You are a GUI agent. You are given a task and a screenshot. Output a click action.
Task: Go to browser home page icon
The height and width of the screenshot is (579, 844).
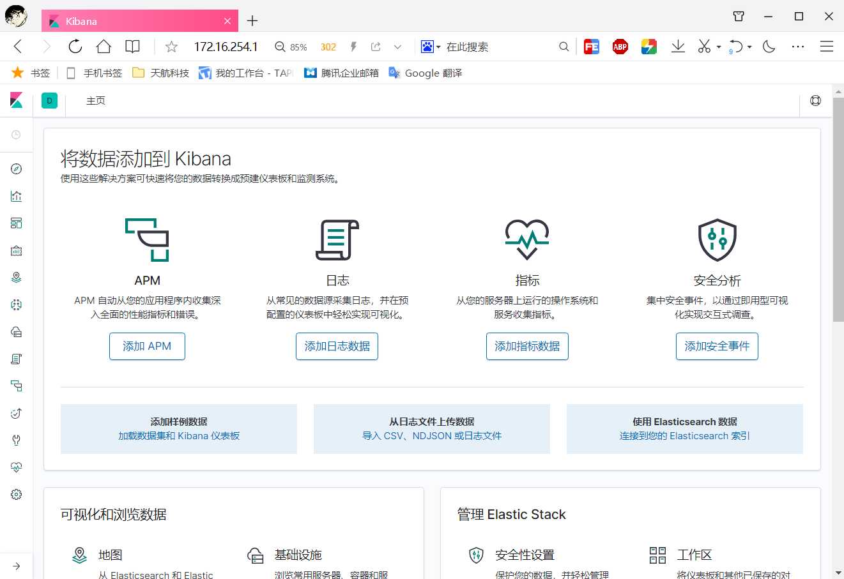(104, 47)
